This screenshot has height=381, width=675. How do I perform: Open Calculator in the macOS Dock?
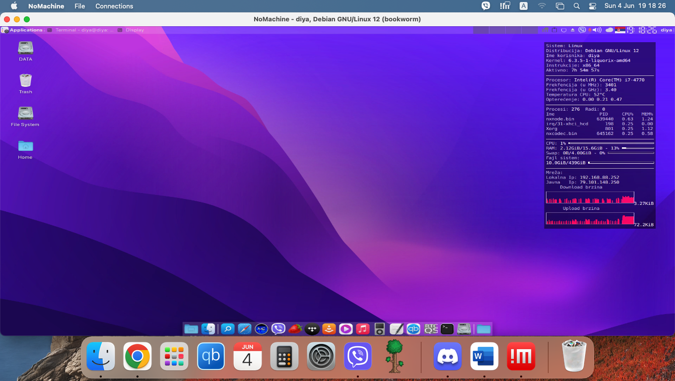[284, 356]
